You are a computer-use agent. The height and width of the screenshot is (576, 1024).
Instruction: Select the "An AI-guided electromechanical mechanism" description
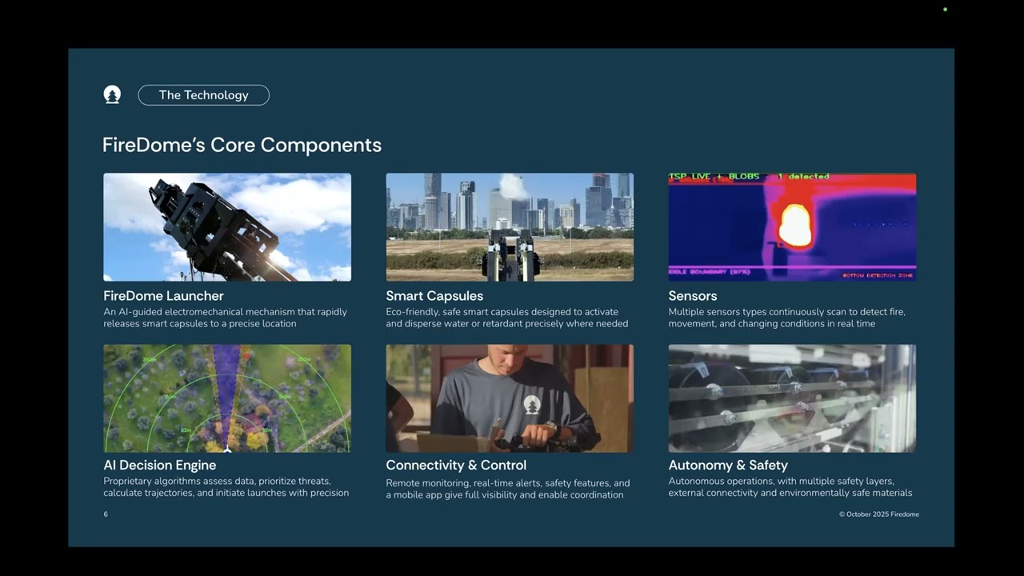(x=225, y=318)
